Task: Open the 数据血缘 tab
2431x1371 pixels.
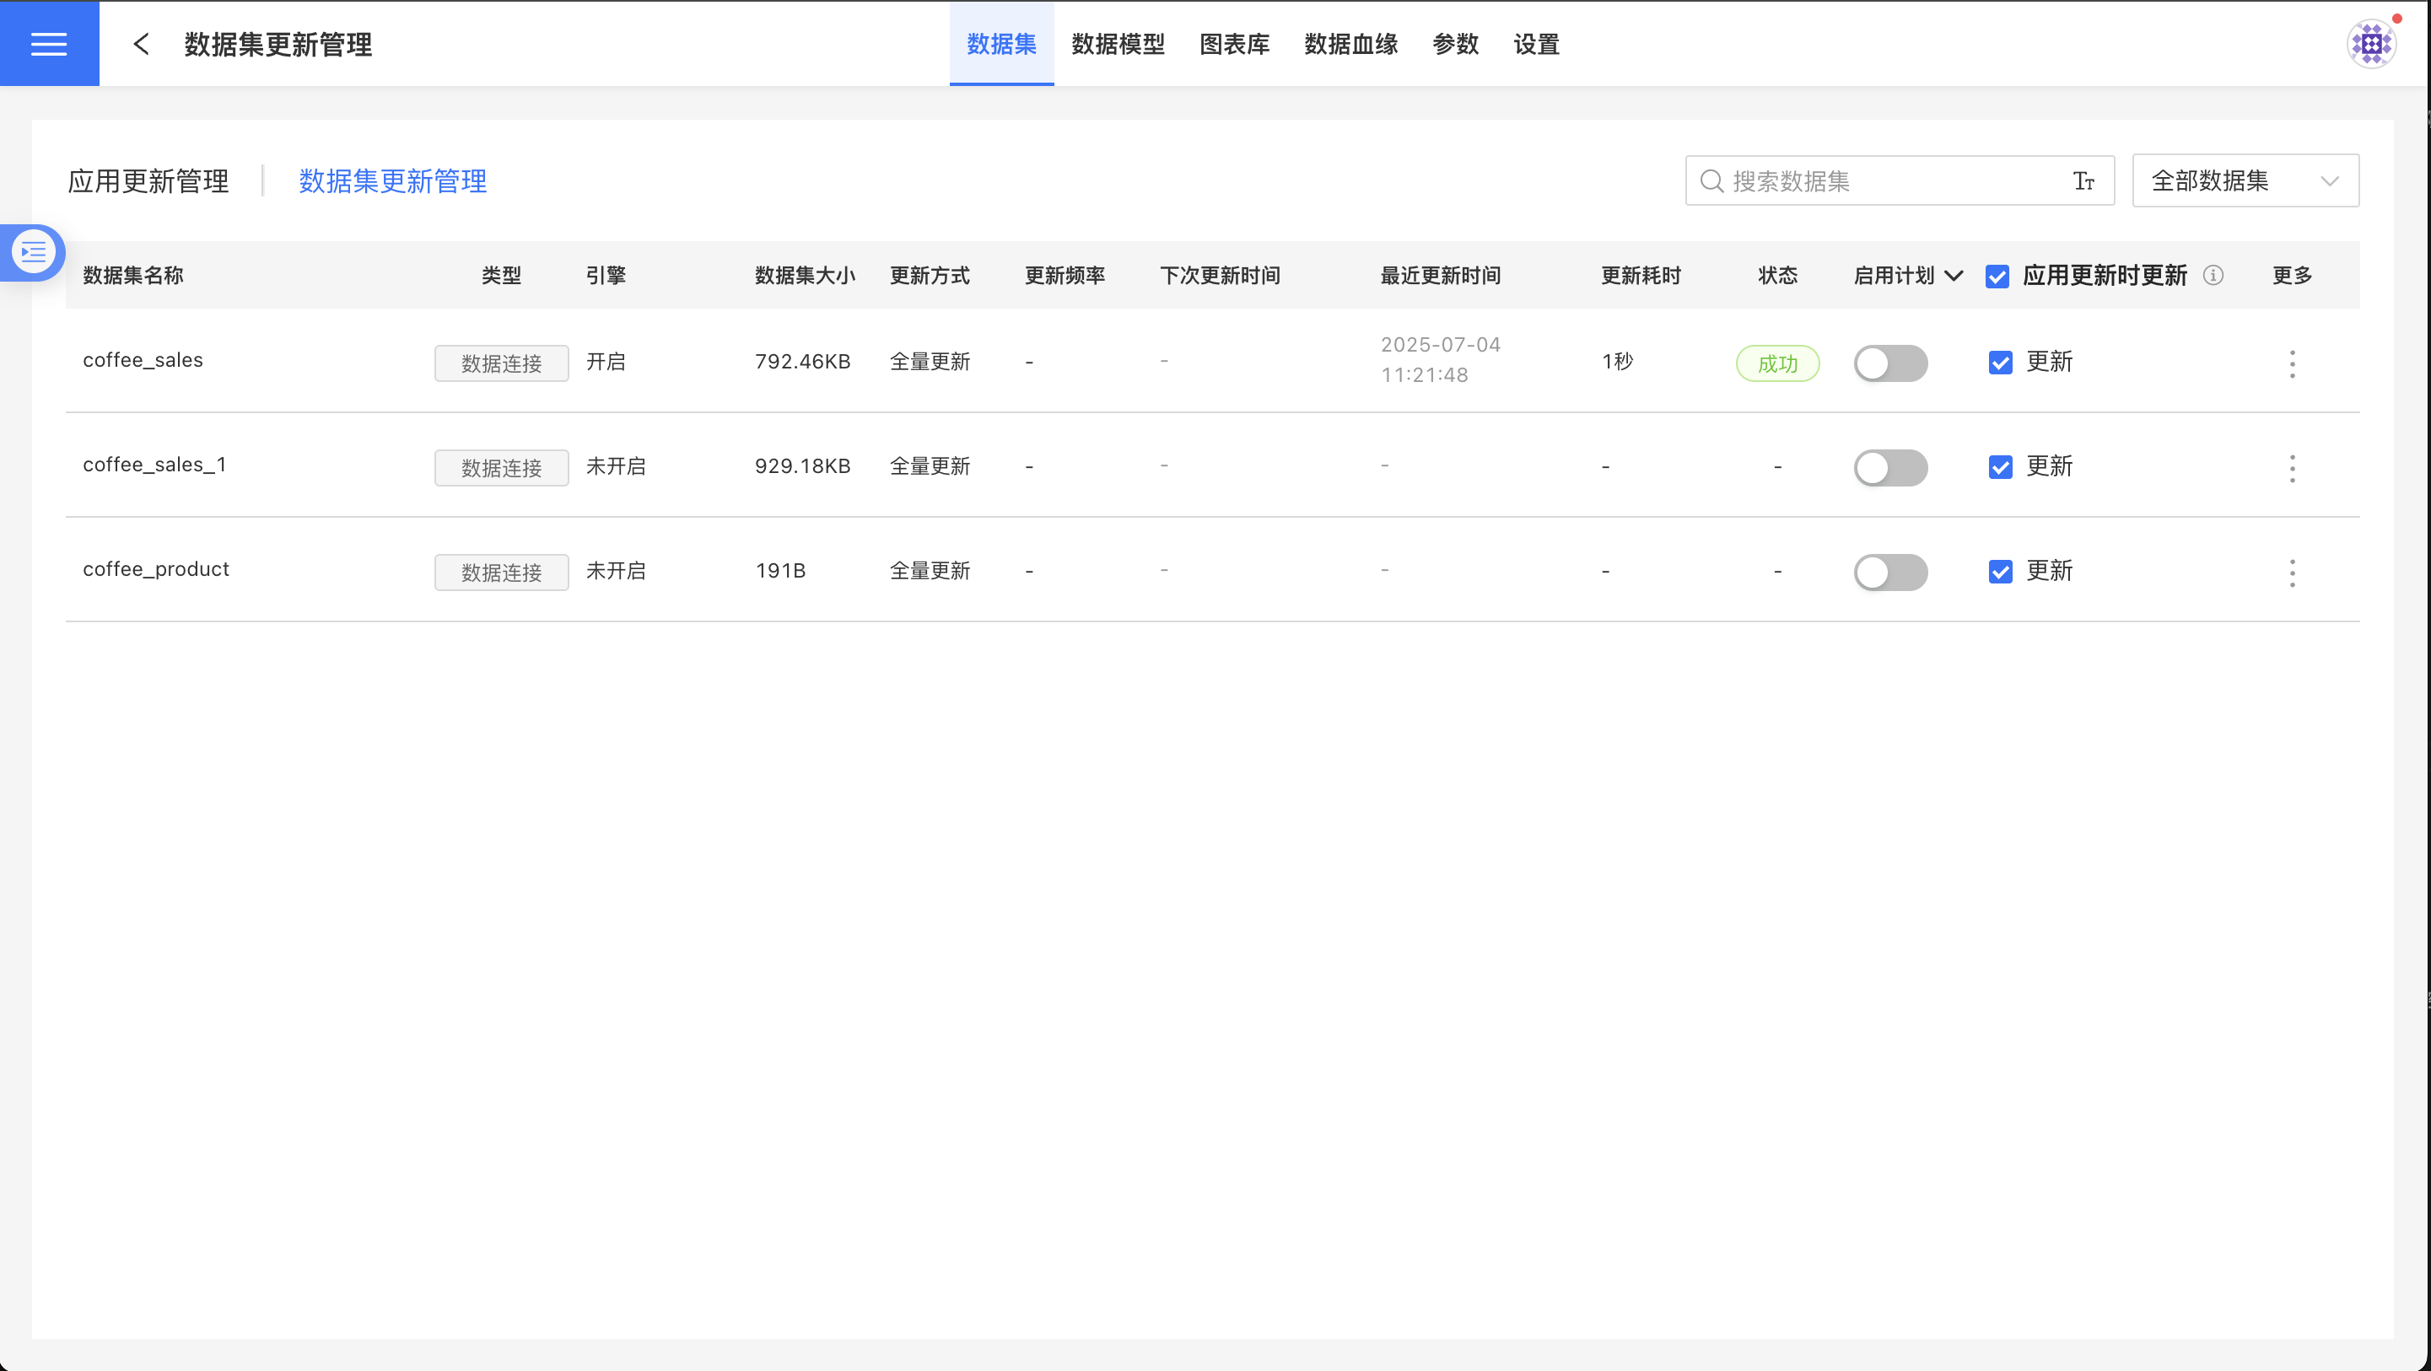Action: (1350, 45)
